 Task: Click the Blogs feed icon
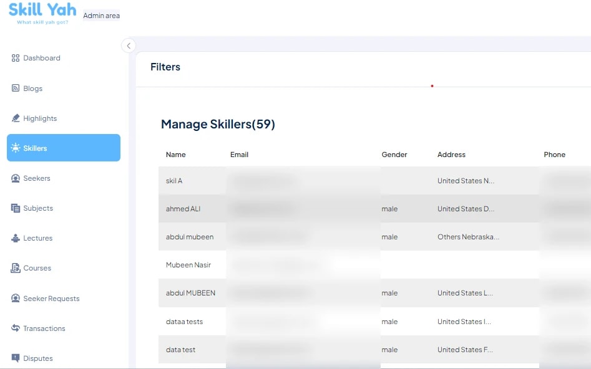pos(16,88)
